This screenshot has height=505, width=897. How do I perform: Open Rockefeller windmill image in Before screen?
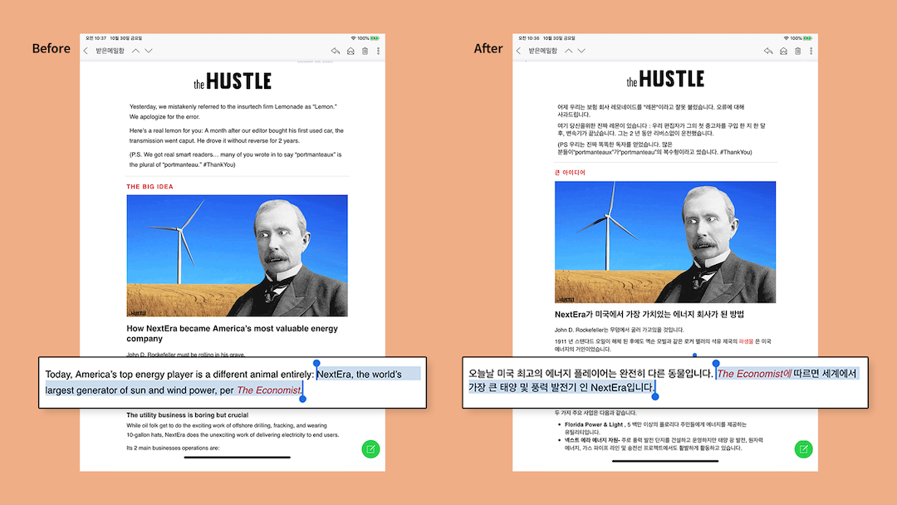click(x=238, y=256)
